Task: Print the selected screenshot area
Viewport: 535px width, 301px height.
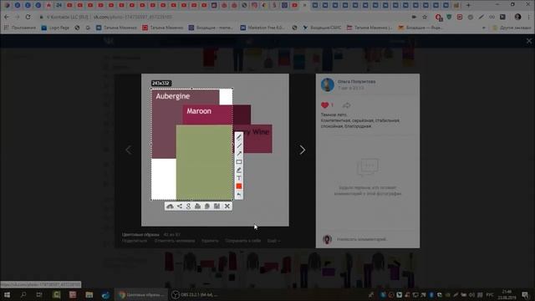Action: click(197, 207)
